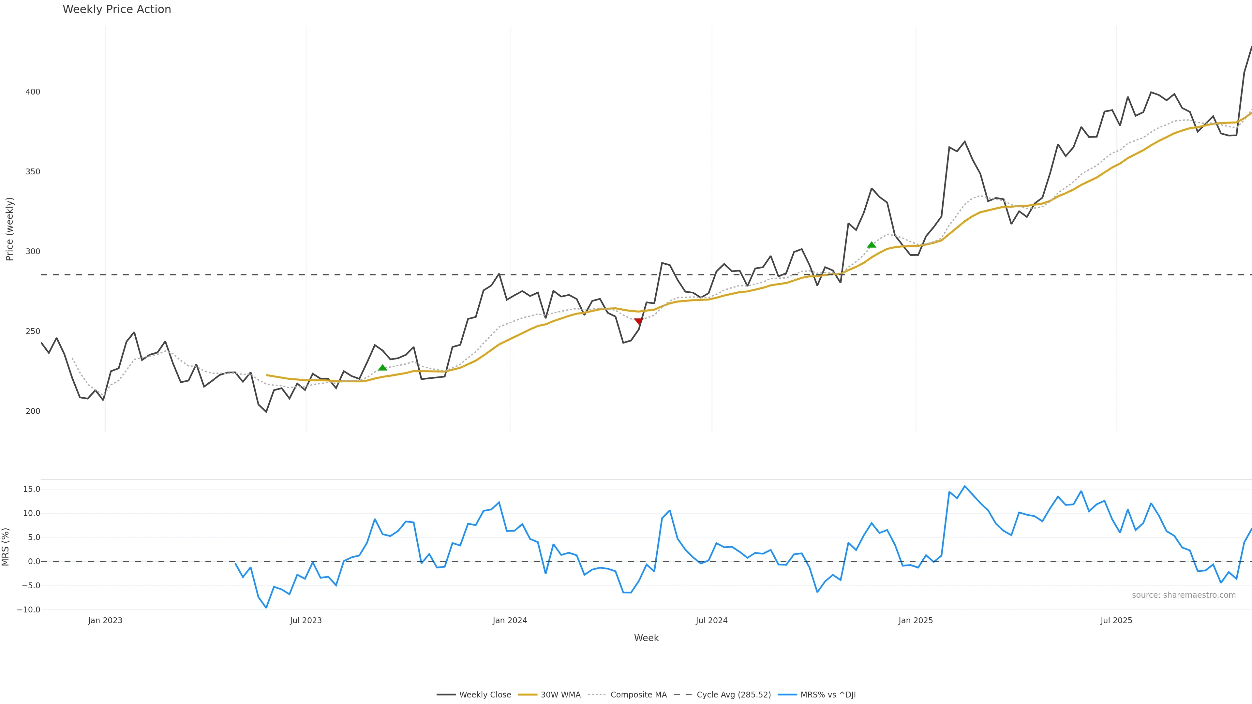Toggle the MRS% vs ^DJI legend label
Image resolution: width=1252 pixels, height=704 pixels.
[x=828, y=695]
